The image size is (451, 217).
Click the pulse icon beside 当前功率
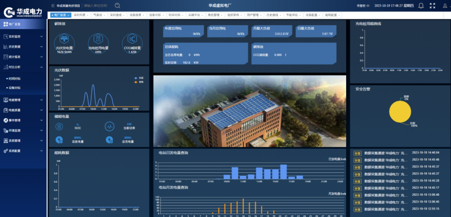tap(109, 126)
